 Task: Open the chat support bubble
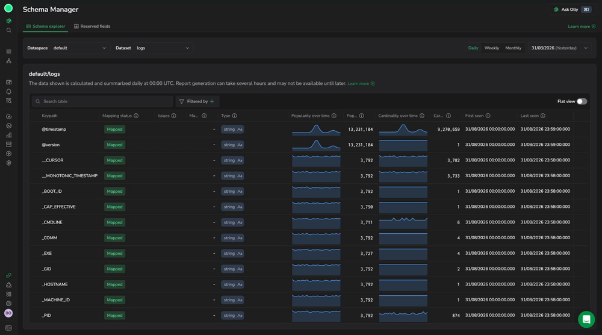[586, 319]
